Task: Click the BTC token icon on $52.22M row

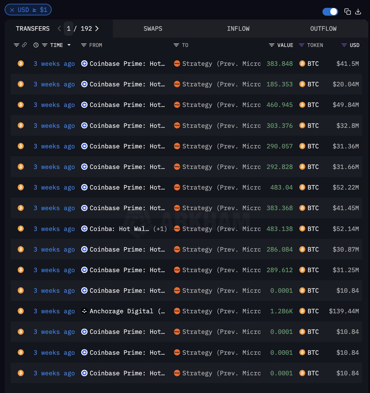Action: coord(302,187)
